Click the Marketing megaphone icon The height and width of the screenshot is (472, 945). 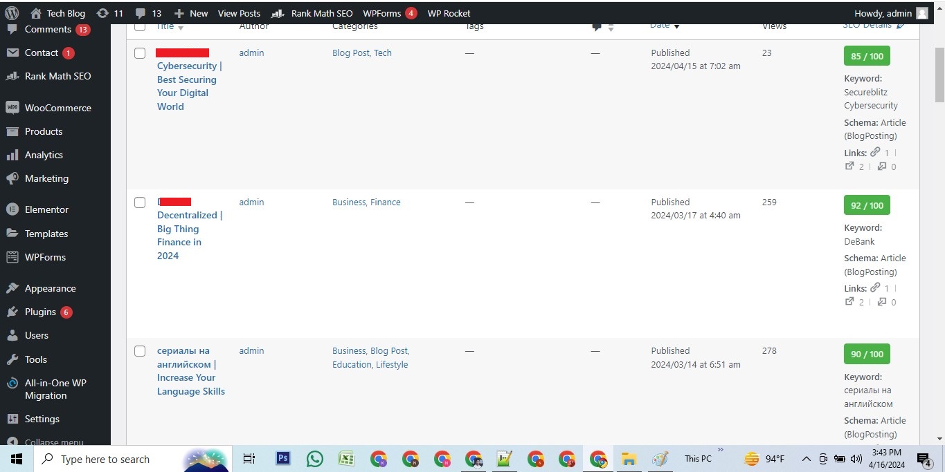[x=12, y=178]
